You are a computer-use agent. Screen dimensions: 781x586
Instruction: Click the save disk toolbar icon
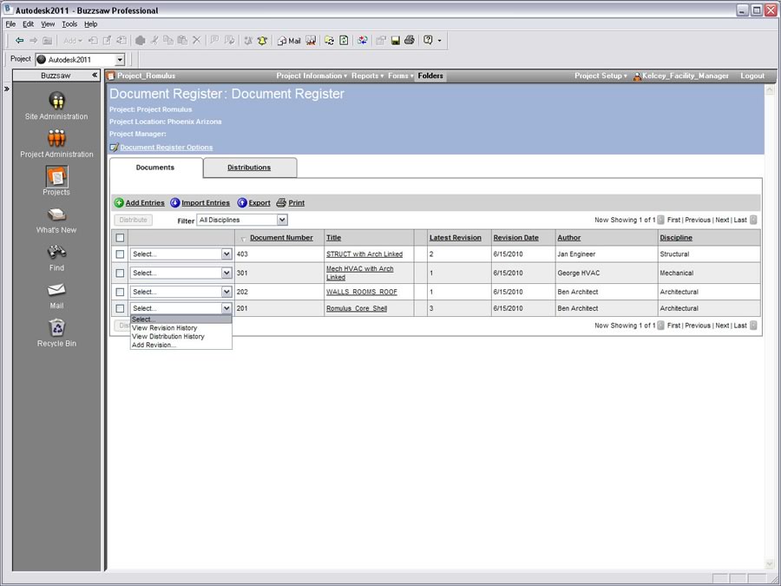[x=396, y=40]
